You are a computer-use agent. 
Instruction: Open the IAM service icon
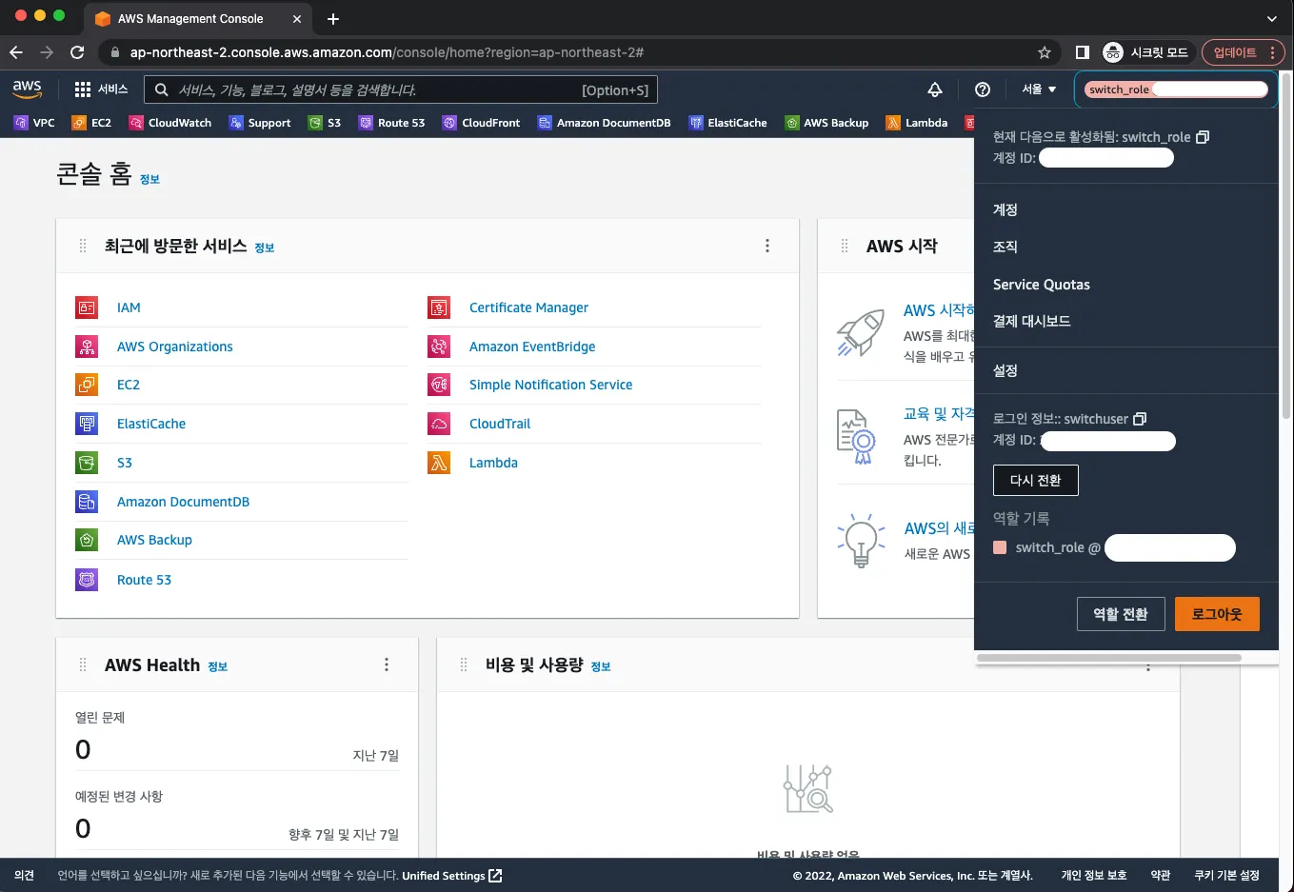click(87, 307)
